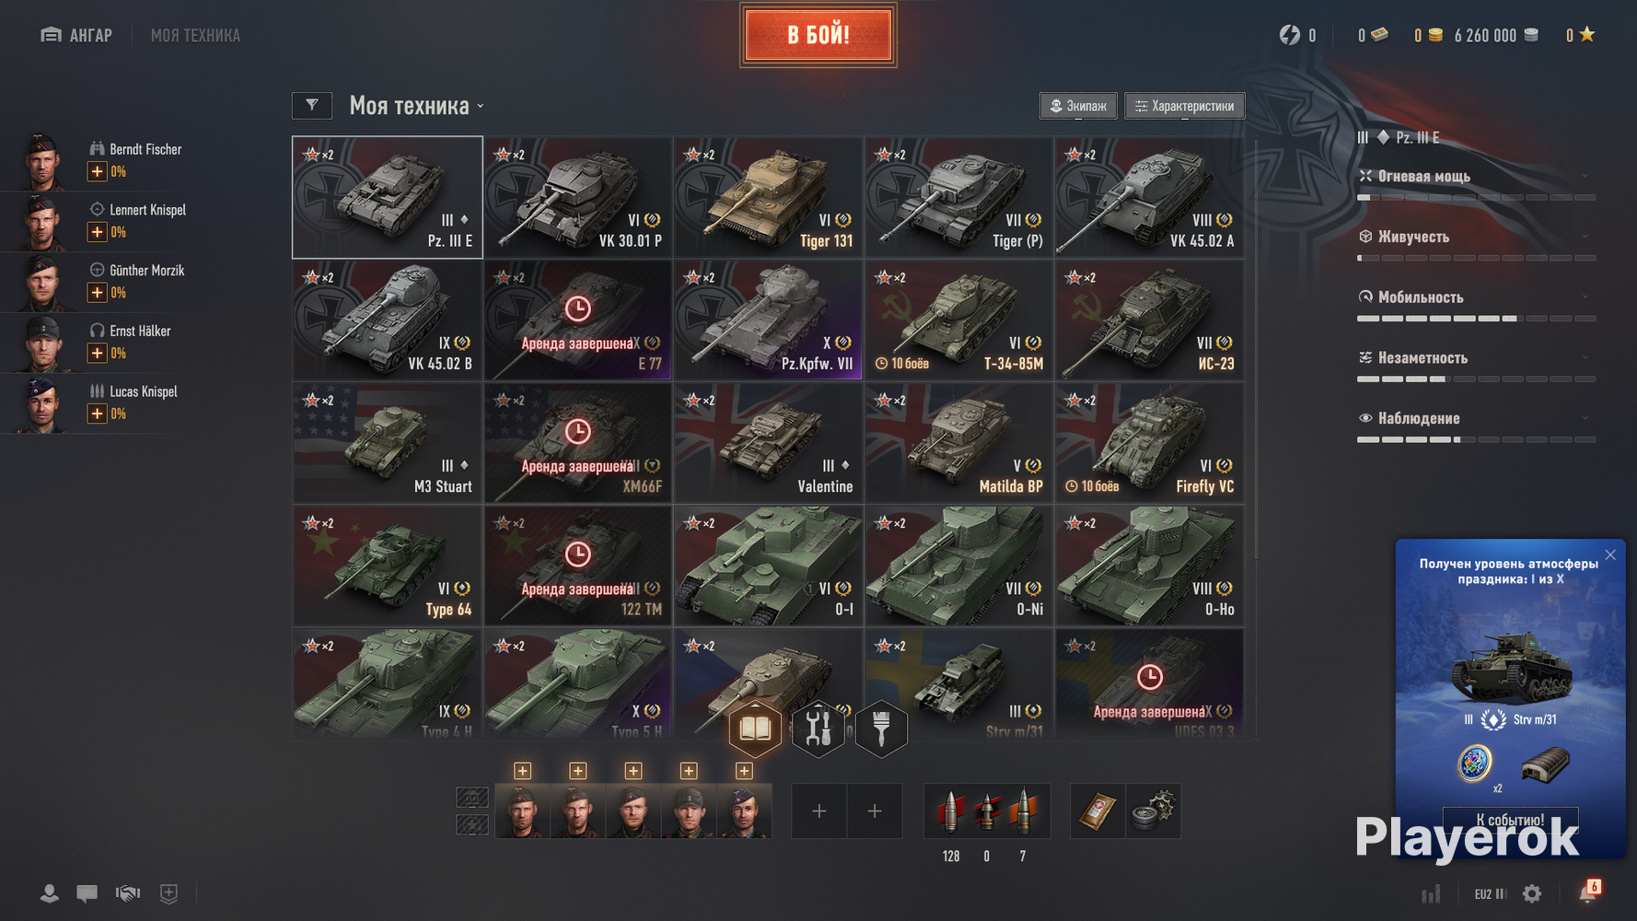This screenshot has width=1637, height=921.
Task: Click the Живучесть stat bar
Action: click(1477, 258)
